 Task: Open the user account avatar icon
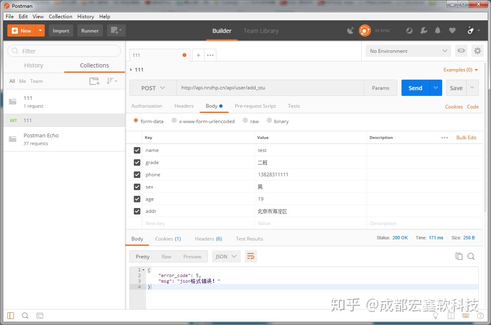[471, 30]
